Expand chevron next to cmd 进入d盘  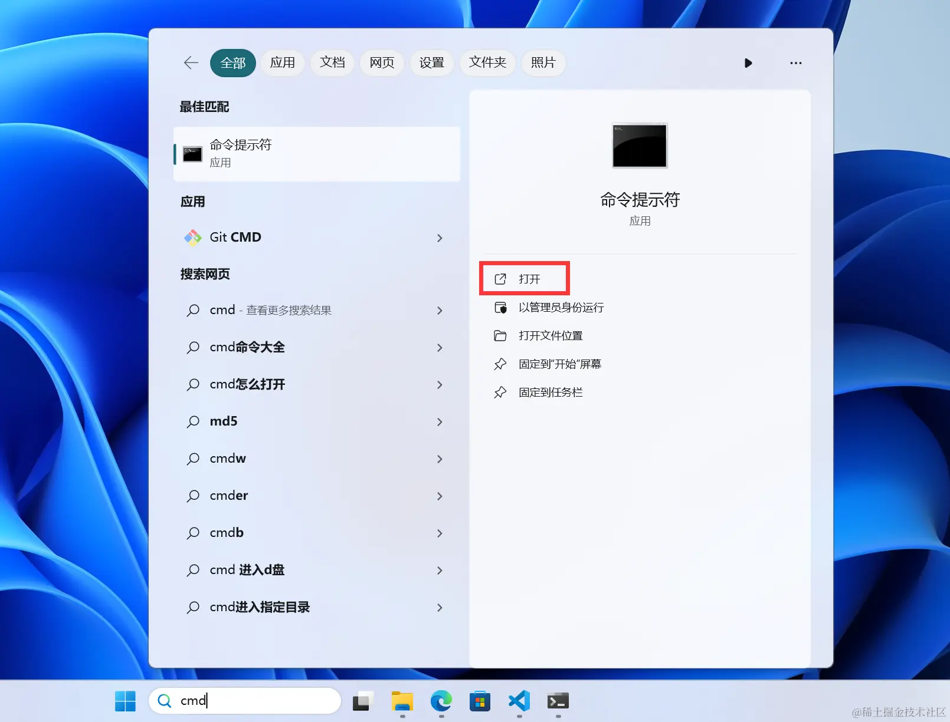tap(440, 571)
